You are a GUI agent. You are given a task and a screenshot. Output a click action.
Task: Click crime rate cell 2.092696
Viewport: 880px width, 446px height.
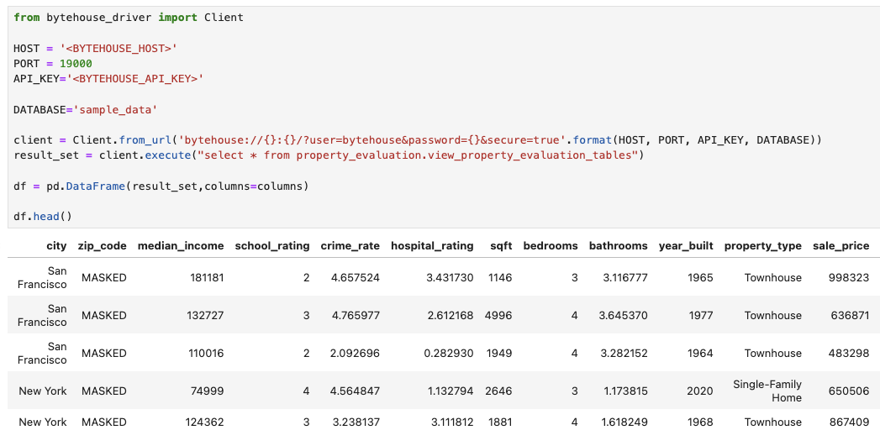[356, 353]
